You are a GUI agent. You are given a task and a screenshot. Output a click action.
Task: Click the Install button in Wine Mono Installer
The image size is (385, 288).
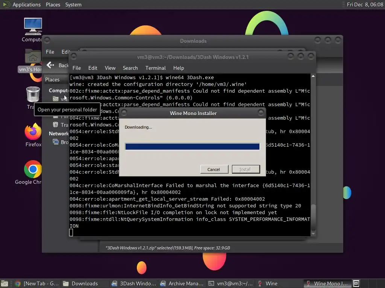[246, 169]
